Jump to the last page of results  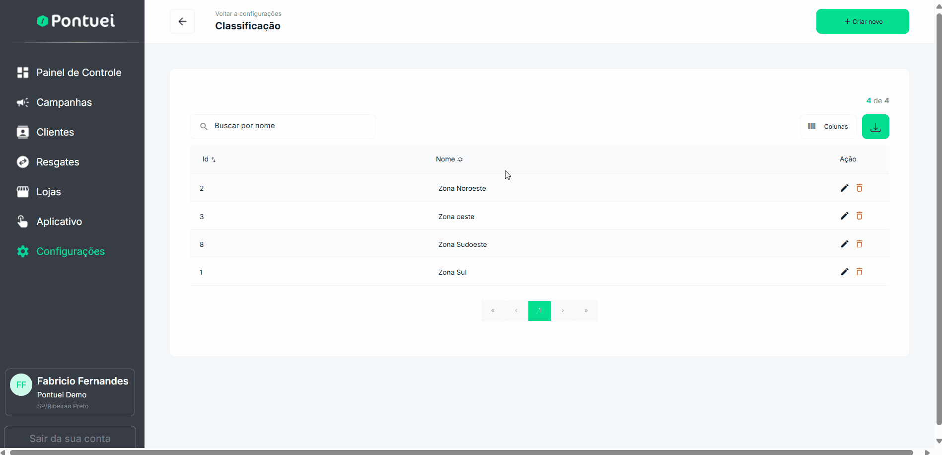point(586,311)
